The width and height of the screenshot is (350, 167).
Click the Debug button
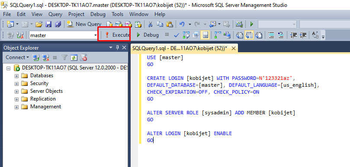(x=148, y=35)
